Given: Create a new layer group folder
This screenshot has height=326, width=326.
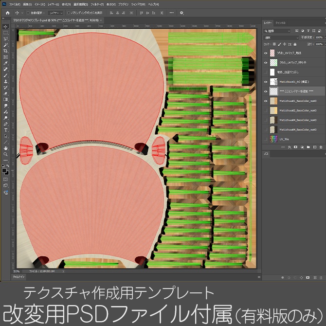Looking at the screenshot, I should [x=308, y=147].
